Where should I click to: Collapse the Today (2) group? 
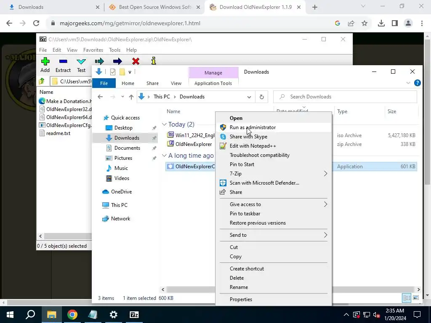coord(164,124)
